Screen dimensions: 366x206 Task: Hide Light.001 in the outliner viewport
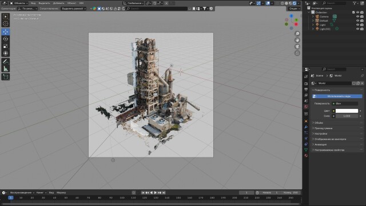[x=357, y=29]
